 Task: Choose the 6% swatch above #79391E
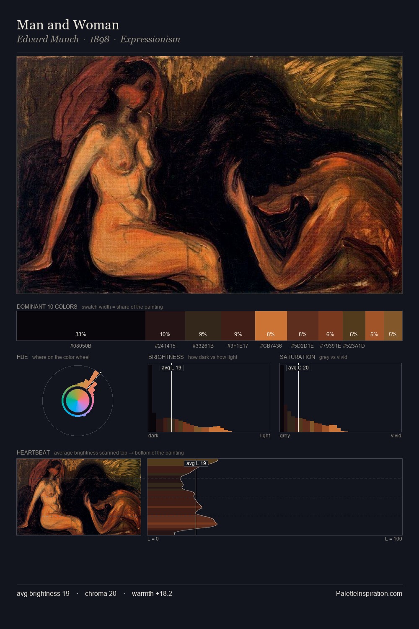click(331, 326)
